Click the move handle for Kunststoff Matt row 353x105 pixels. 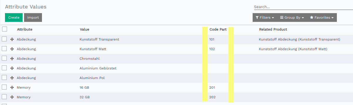12,49
